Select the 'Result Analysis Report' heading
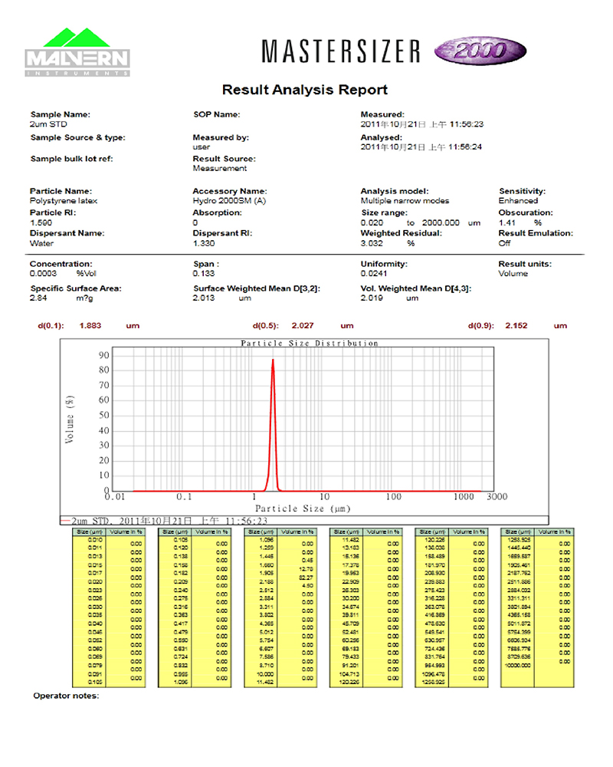The width and height of the screenshot is (613, 767). coord(304,90)
